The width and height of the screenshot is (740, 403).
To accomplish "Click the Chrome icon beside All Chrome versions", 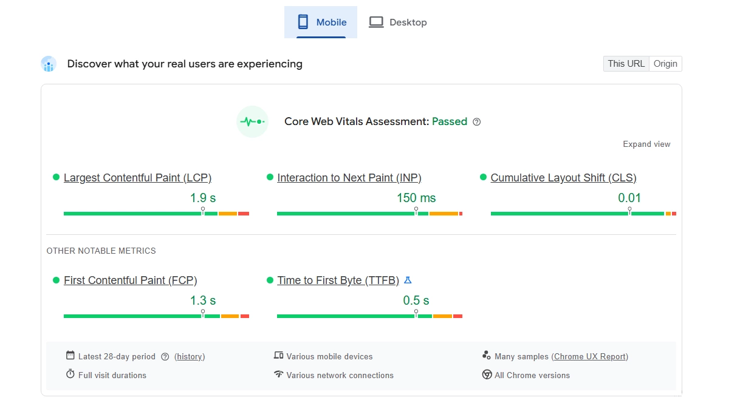I will point(487,374).
